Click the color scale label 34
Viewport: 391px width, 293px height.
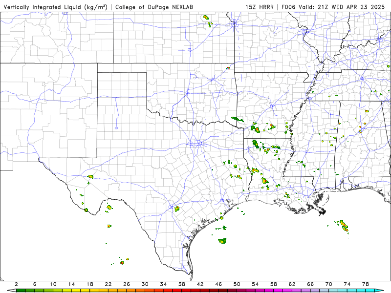pos(163,284)
